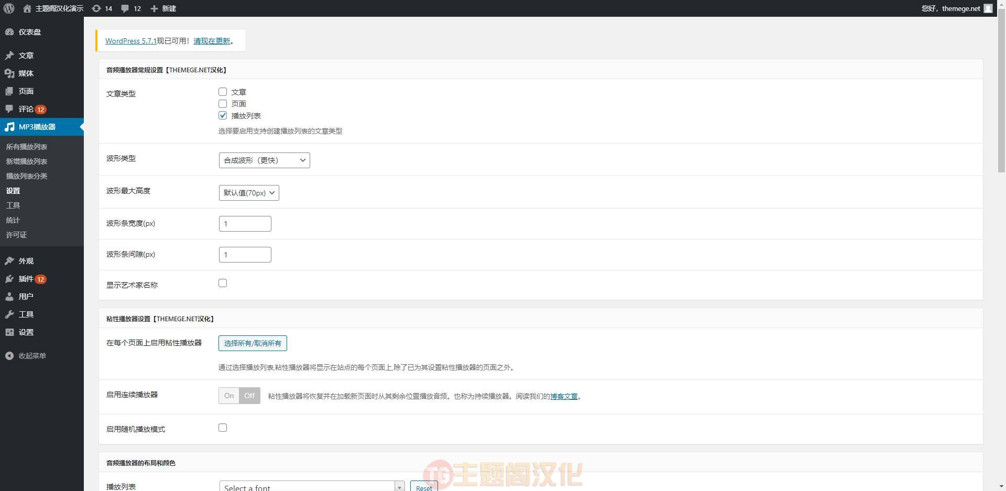Click the 媒体 media icon
1006x491 pixels.
pyautogui.click(x=9, y=73)
